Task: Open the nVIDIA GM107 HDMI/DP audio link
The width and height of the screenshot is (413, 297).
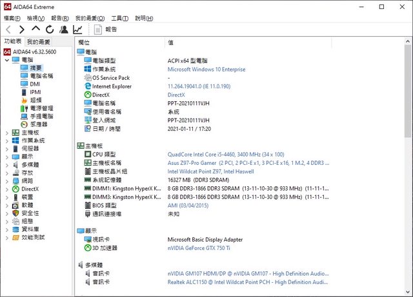Action: point(248,274)
